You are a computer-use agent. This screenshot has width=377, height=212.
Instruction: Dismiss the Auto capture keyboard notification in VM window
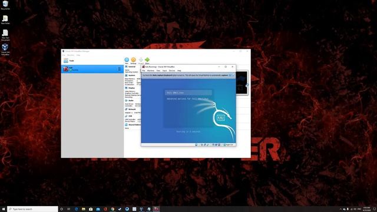tap(230, 75)
